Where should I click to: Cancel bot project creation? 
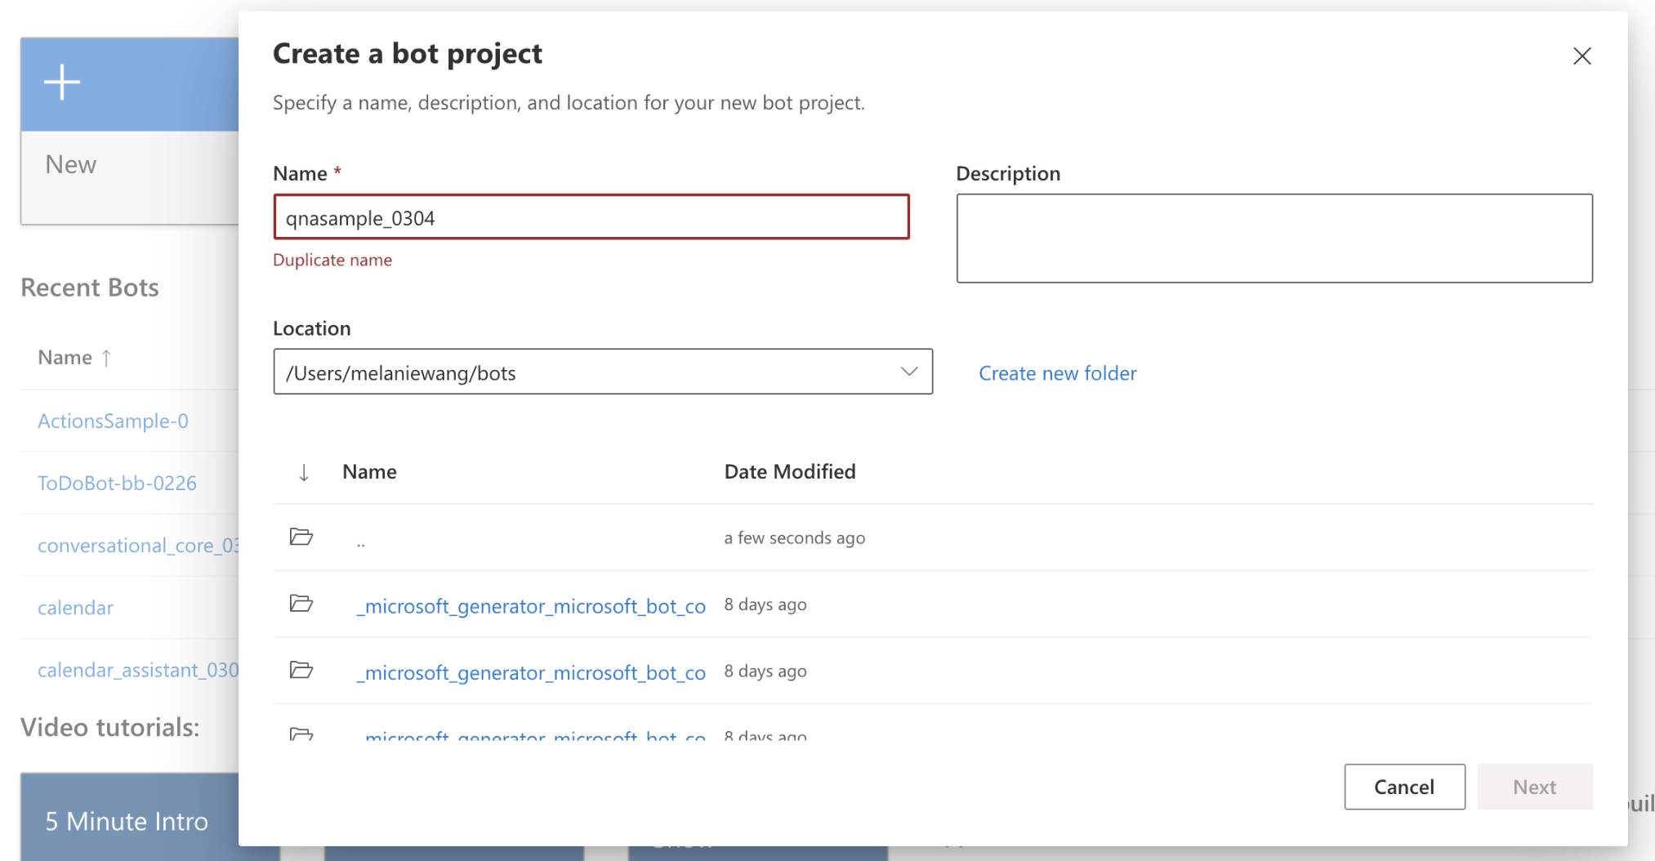click(x=1403, y=787)
